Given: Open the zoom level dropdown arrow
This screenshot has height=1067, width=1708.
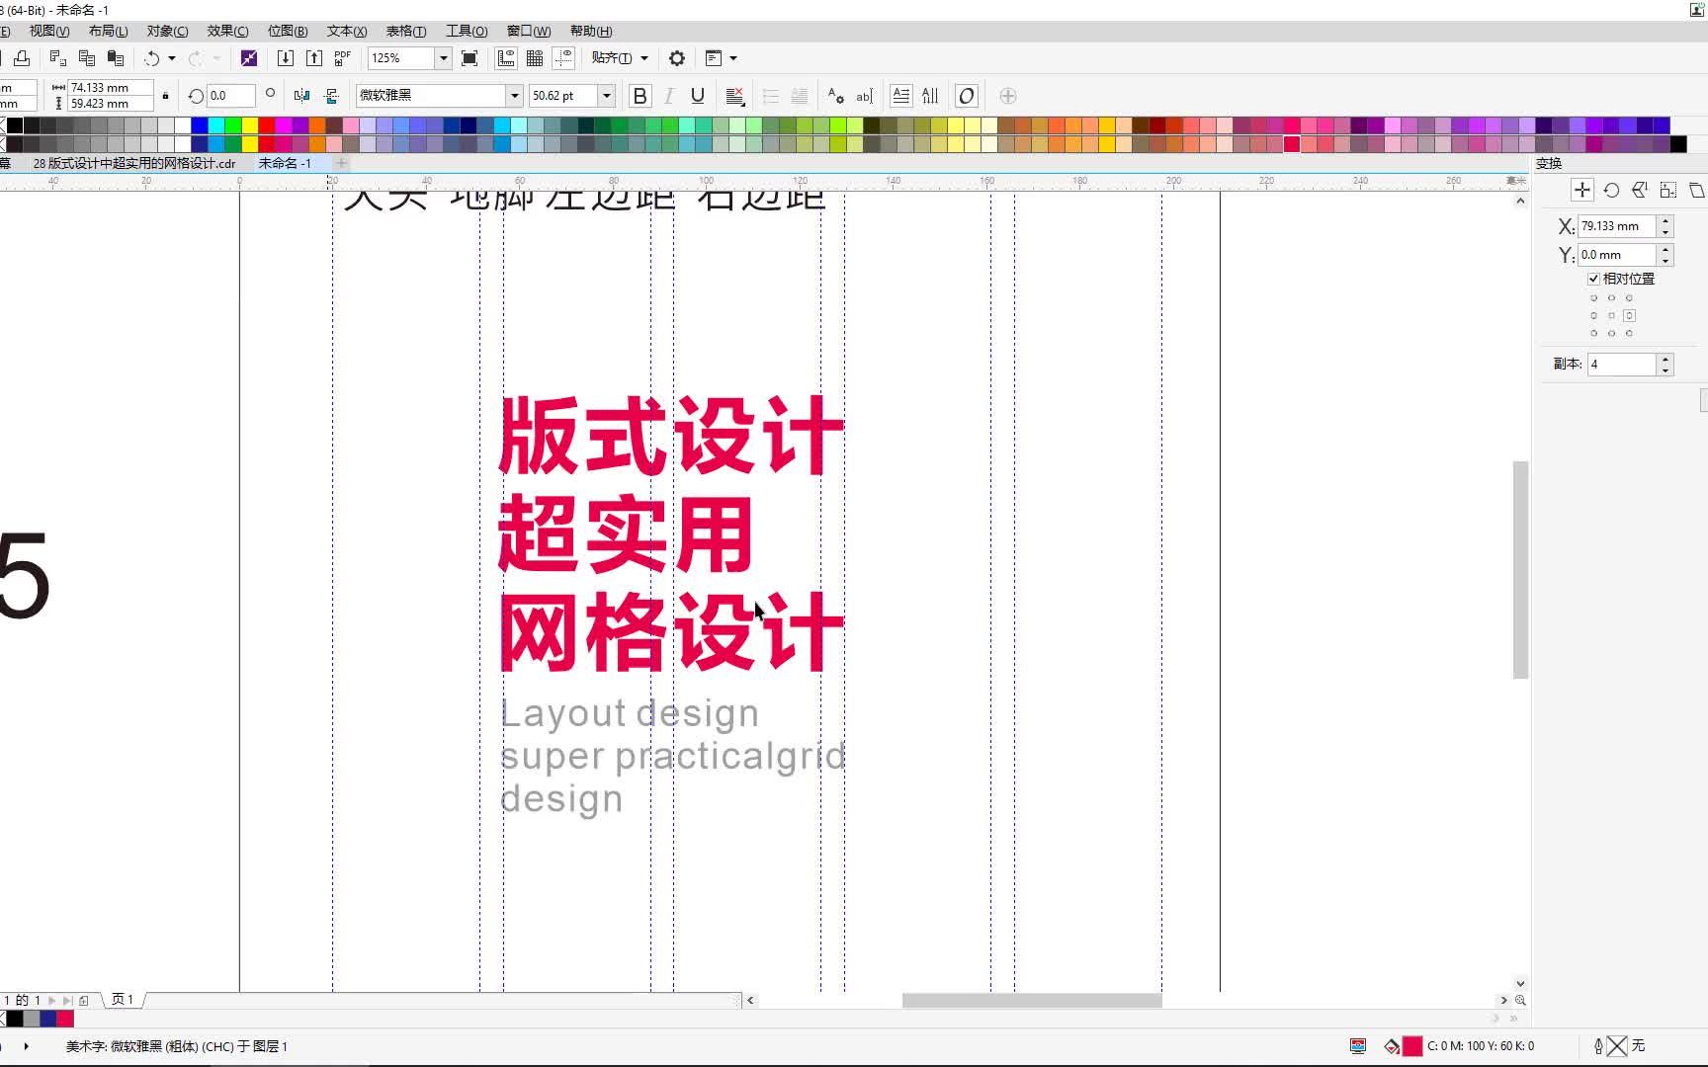Looking at the screenshot, I should (x=443, y=58).
